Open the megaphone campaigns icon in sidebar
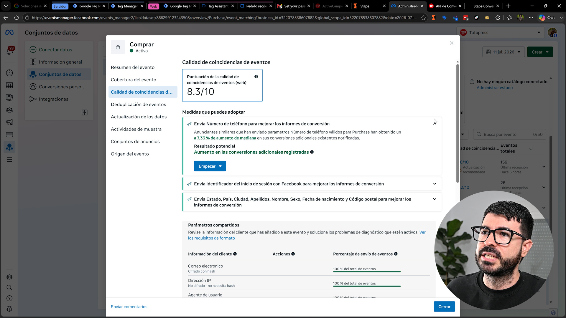The image size is (566, 318). pyautogui.click(x=9, y=122)
